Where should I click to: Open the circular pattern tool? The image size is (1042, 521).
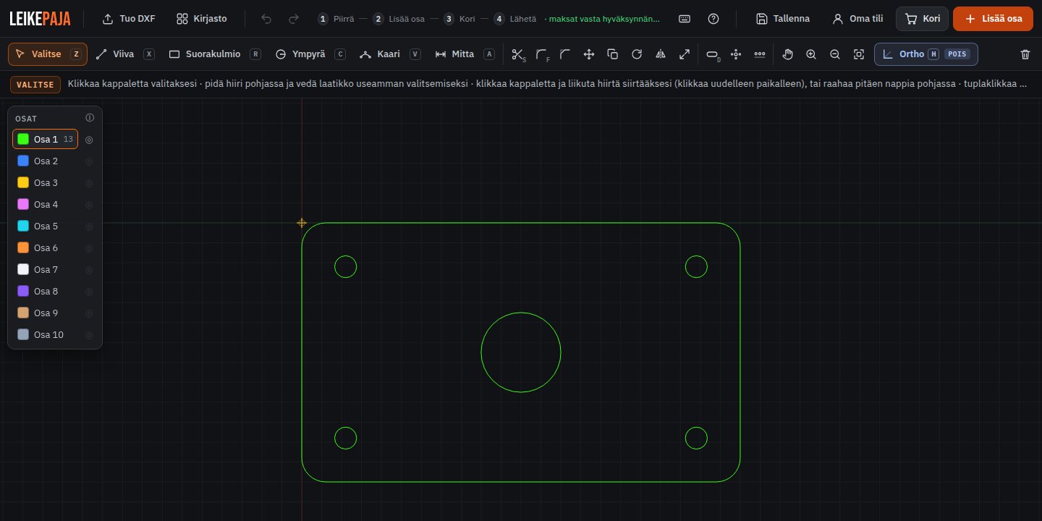pos(736,54)
